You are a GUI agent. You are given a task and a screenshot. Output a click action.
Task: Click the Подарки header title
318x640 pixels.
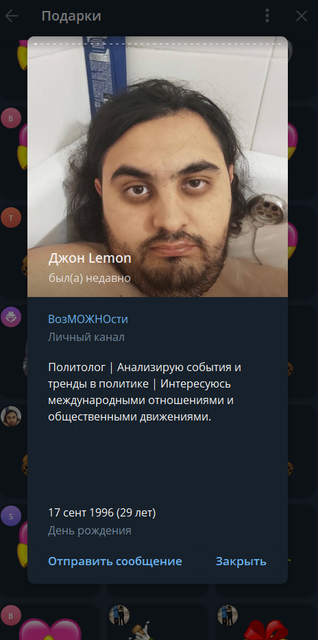[71, 16]
